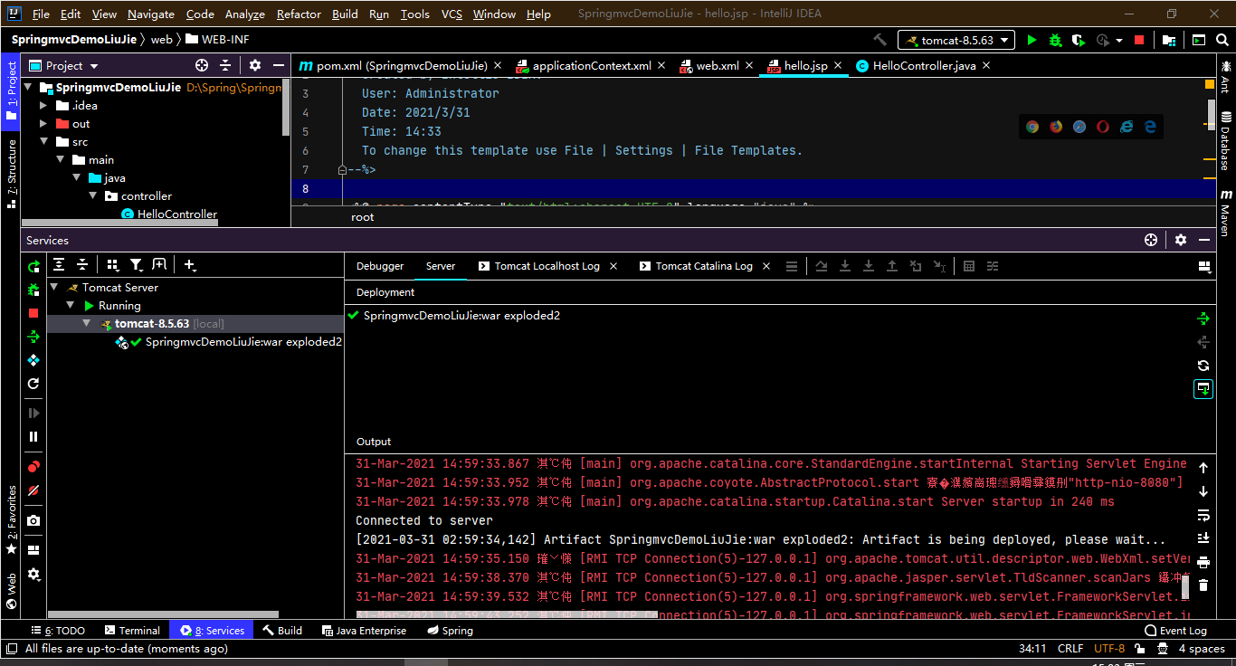Image resolution: width=1236 pixels, height=666 pixels.
Task: Click the Build project hammer icon
Action: coord(879,40)
